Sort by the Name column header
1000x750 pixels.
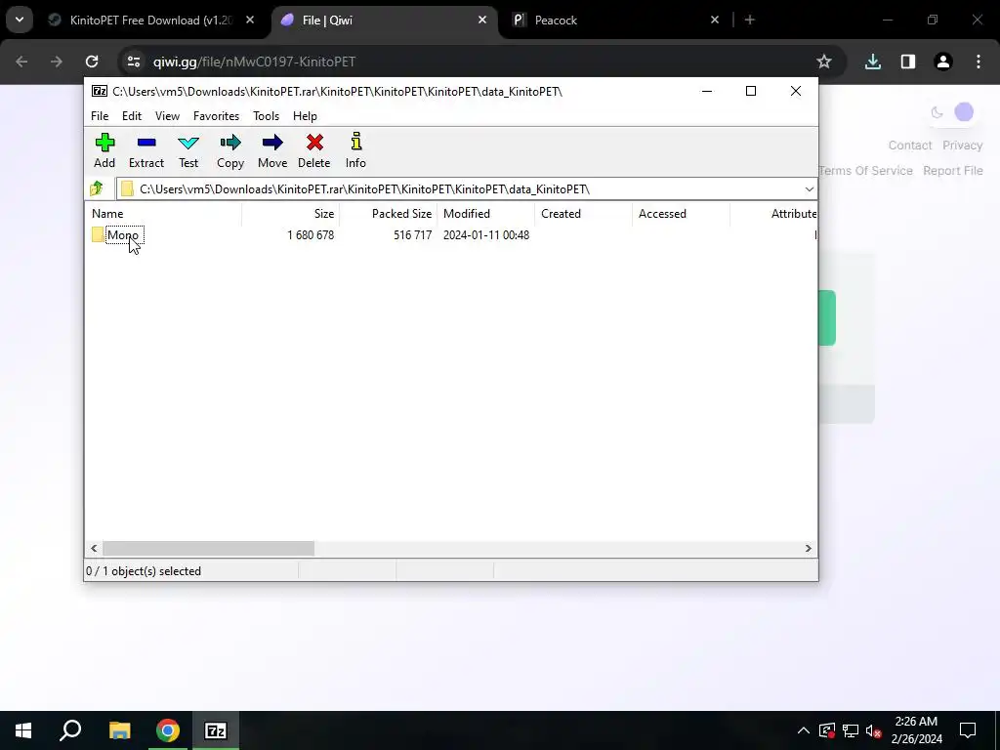tap(163, 214)
